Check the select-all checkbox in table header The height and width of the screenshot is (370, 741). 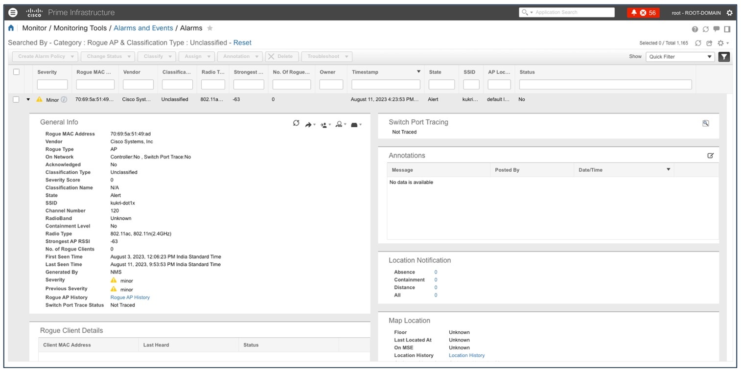(x=16, y=71)
